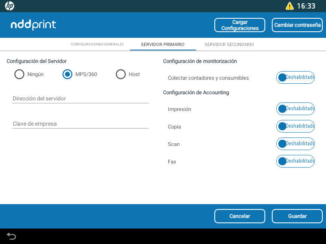Select the Ningún radio button
This screenshot has width=326, height=244.
point(19,74)
